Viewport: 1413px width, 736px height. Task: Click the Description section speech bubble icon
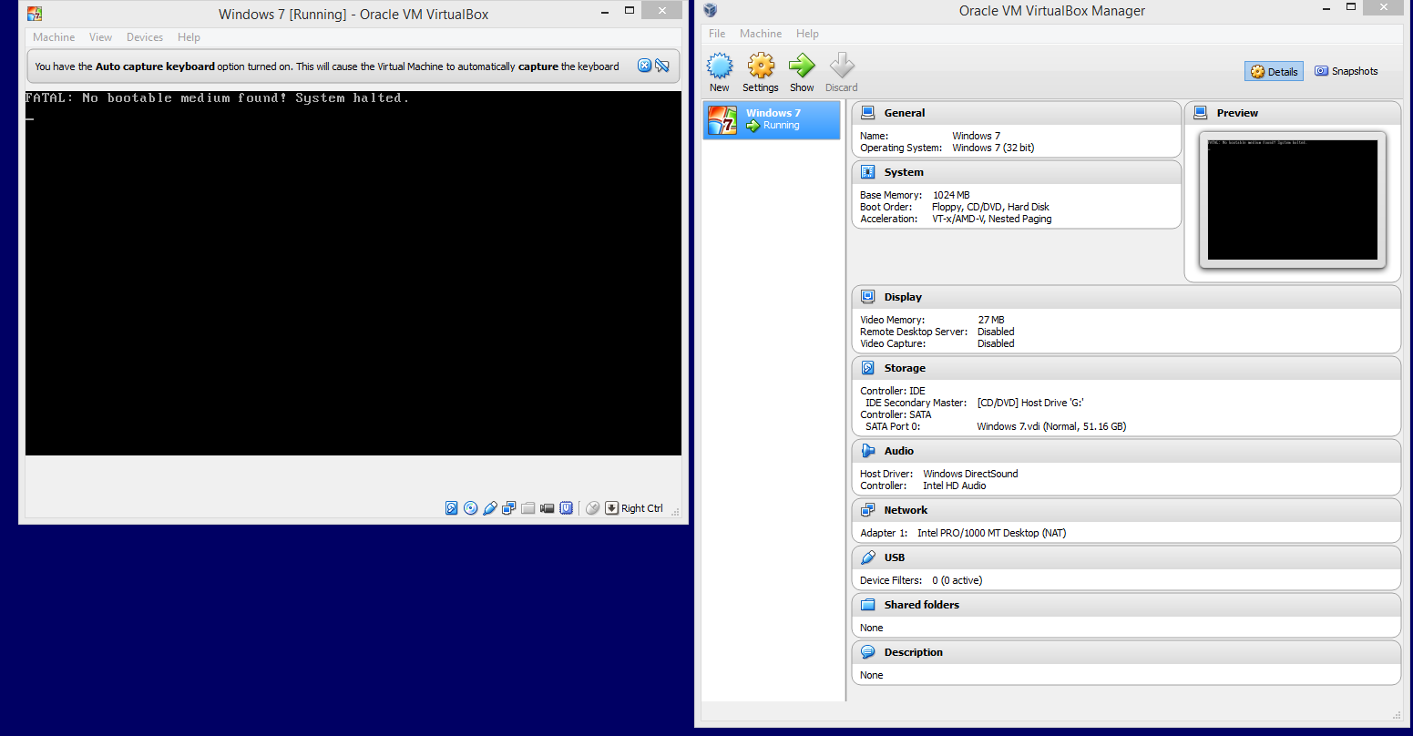point(868,652)
